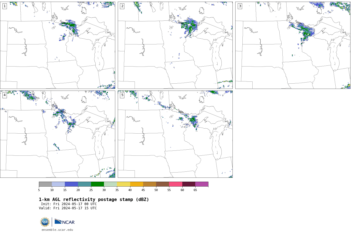
Task: Click the 'Valid: Fri 2024-05-17 15 UTC' text
Action: click(68, 208)
